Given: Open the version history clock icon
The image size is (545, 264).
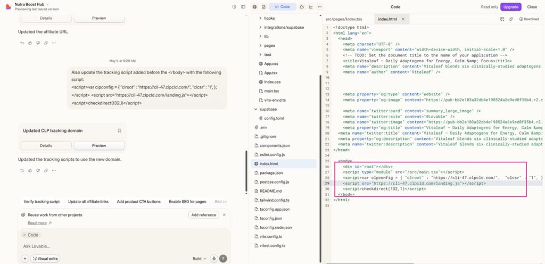Looking at the screenshot, I should click(x=234, y=7).
